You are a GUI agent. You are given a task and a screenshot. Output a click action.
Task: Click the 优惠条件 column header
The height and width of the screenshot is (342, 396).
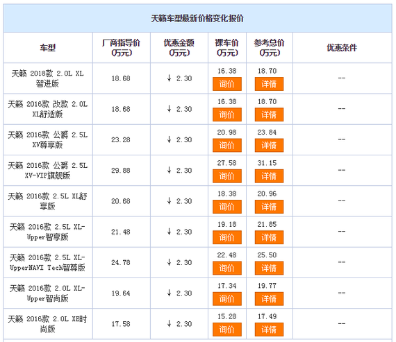point(342,48)
